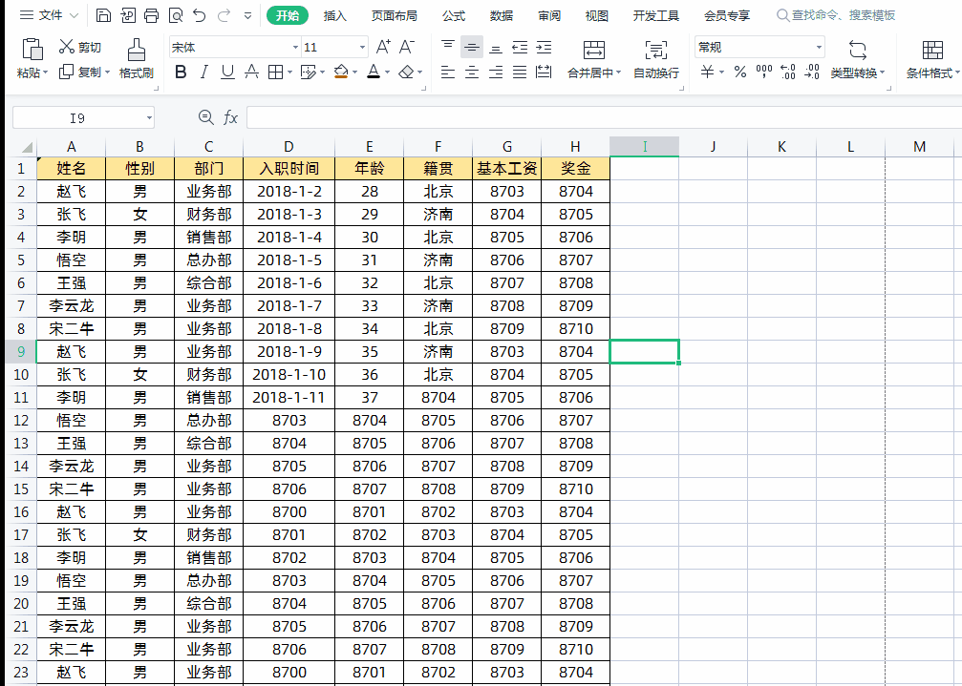Switch to the 数据 ribbon tab
Viewport: 962px width, 686px height.
[x=501, y=15]
